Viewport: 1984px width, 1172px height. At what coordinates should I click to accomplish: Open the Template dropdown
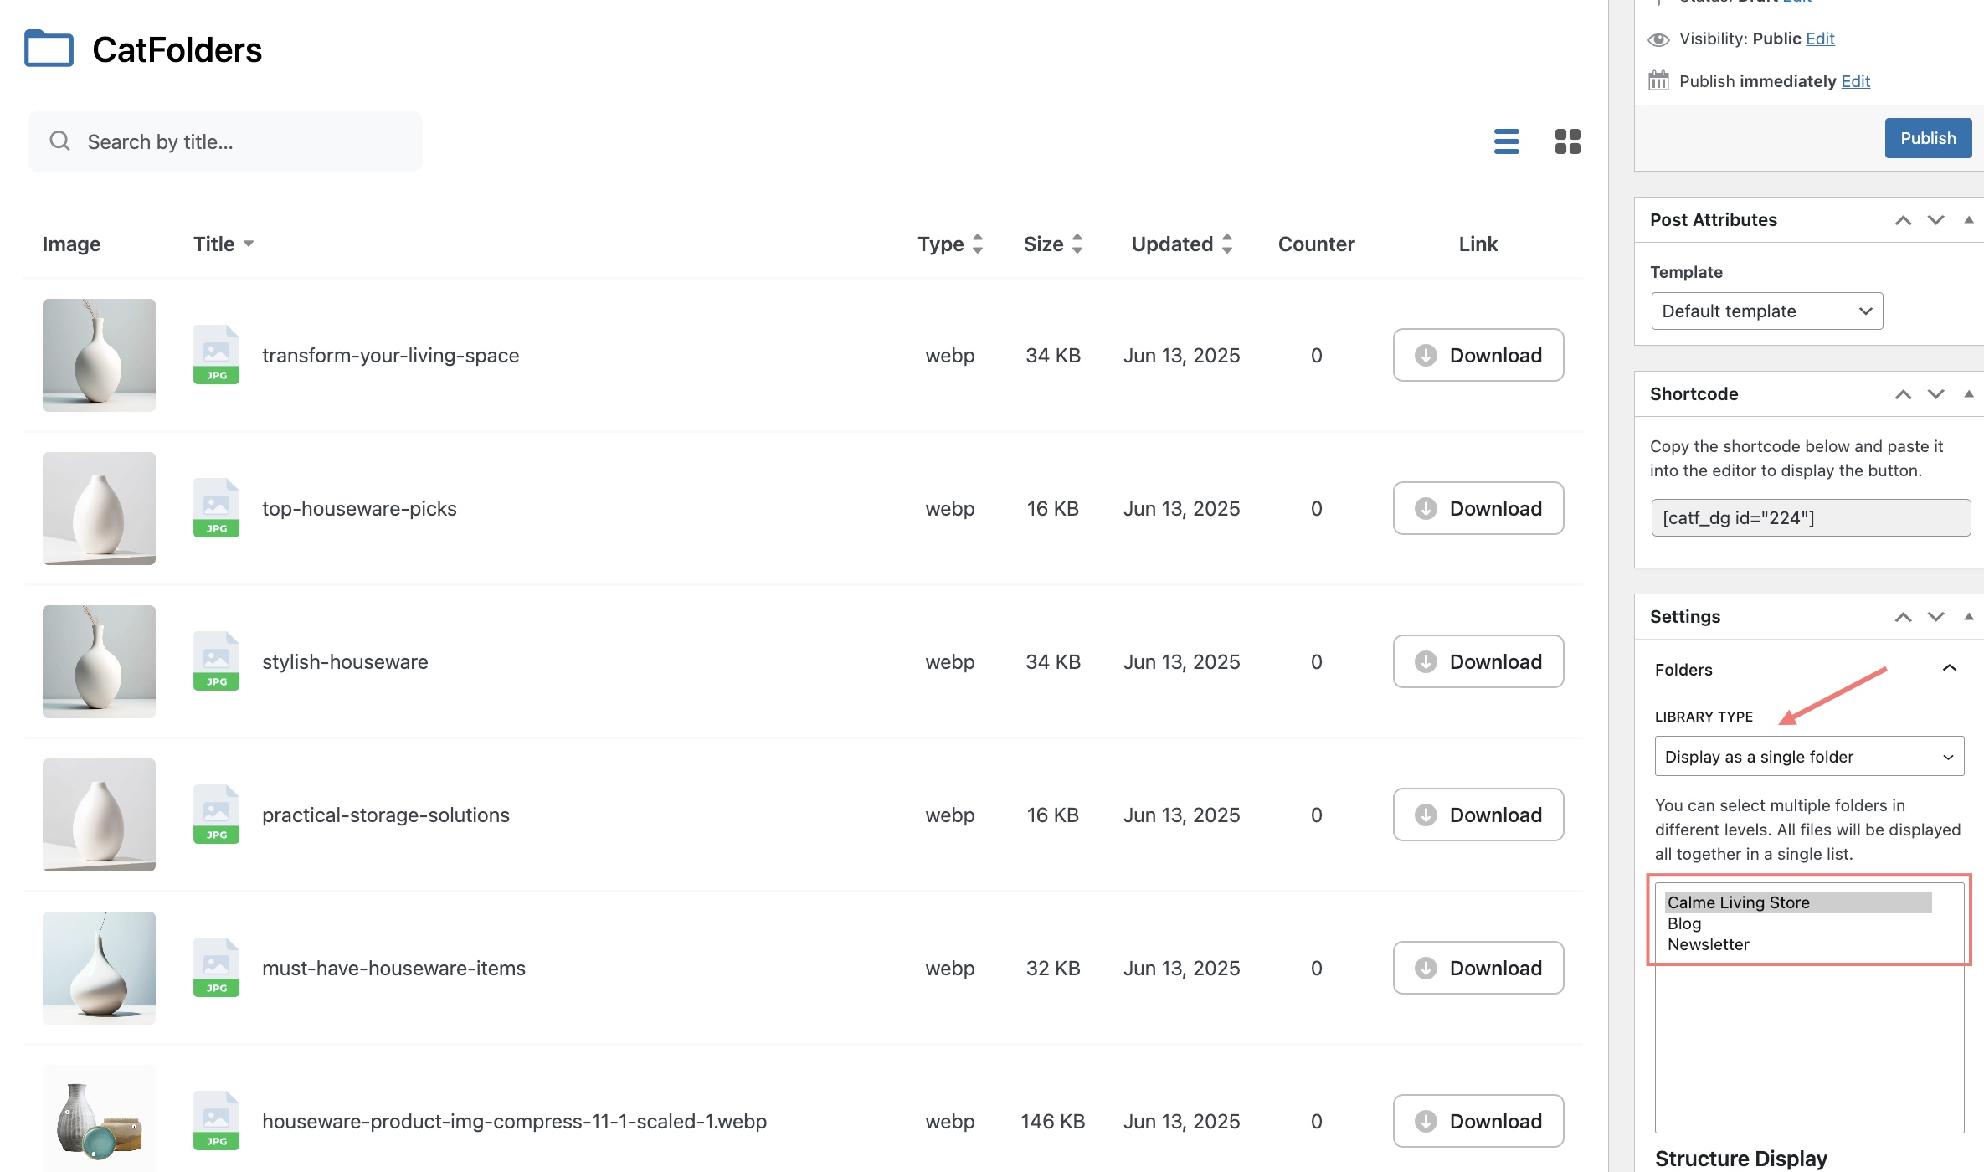point(1766,311)
